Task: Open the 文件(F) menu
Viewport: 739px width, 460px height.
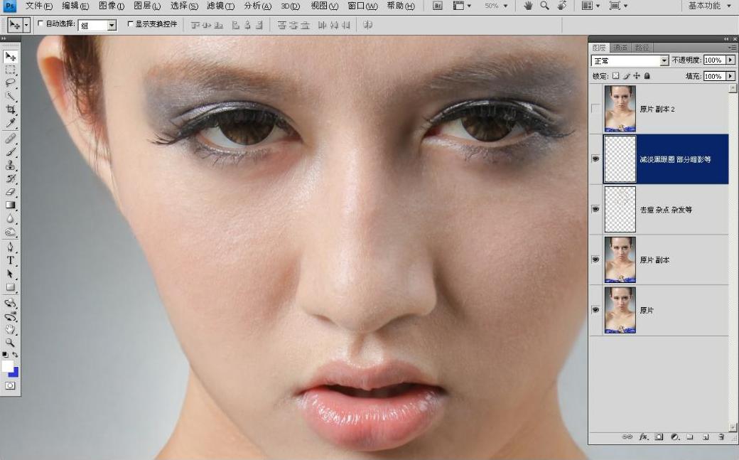Action: point(38,6)
